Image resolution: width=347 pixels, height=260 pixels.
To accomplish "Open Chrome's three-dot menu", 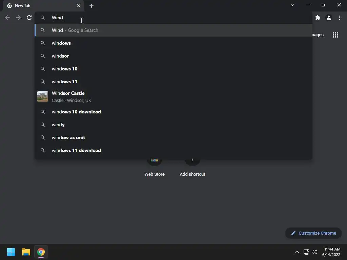I will tap(340, 18).
